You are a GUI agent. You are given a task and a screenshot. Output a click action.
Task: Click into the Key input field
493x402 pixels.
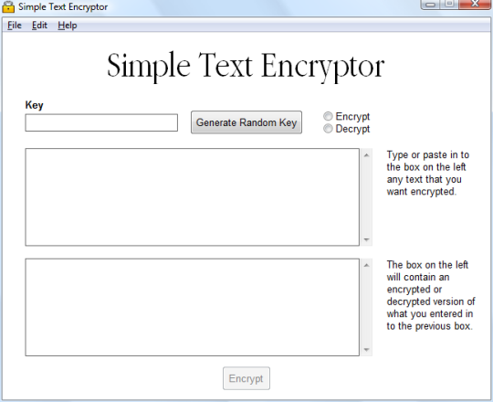coord(101,122)
